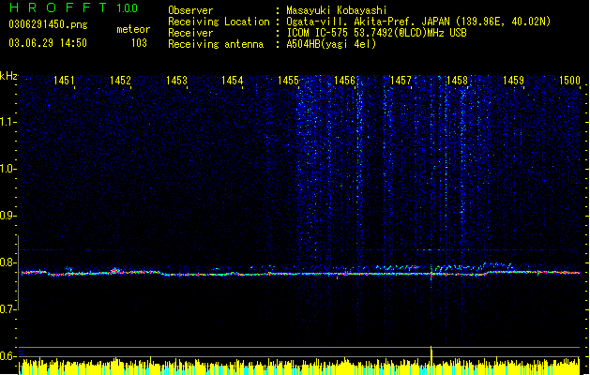
Task: Select the 1500 time marker
Action: (569, 81)
